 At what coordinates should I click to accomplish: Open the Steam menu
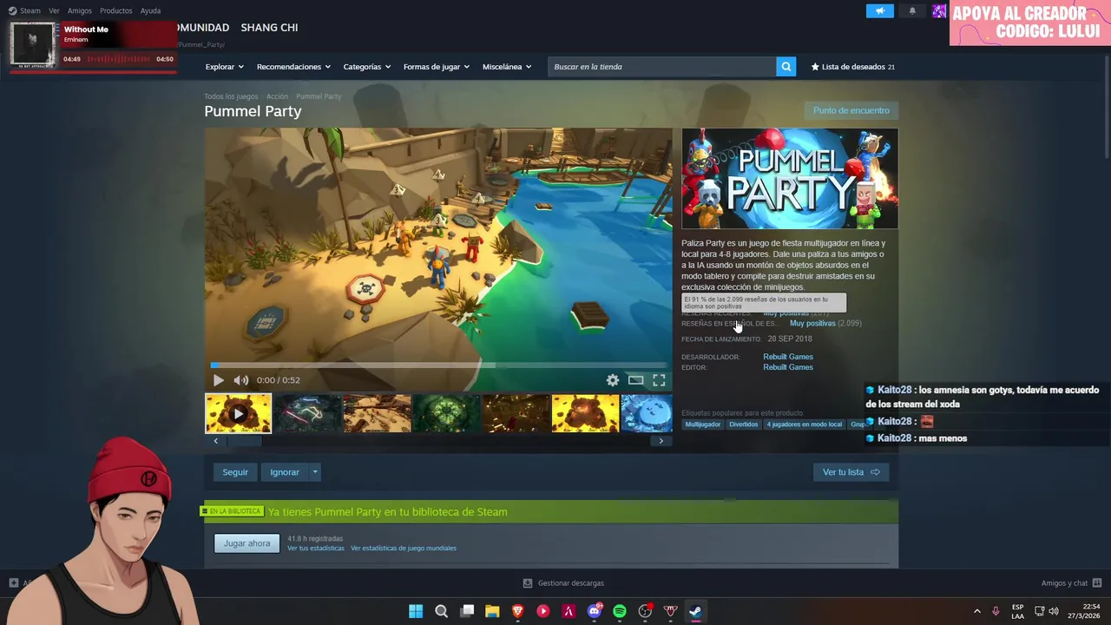(x=25, y=10)
